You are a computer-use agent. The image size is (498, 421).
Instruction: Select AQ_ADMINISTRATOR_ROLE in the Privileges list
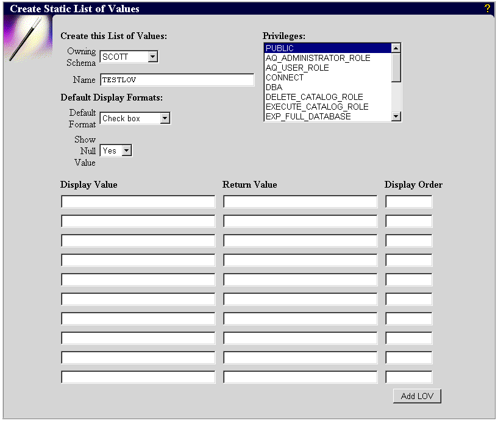click(327, 58)
